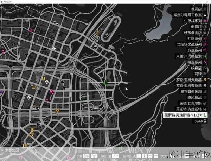
Task: Go to next marker with right chevron beside 1/2
Action: tap(201, 115)
